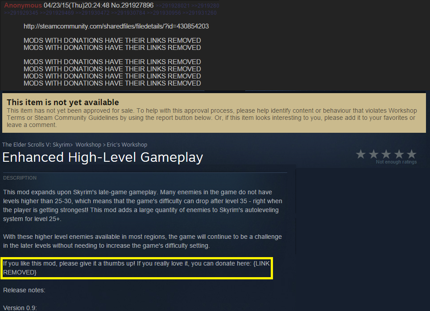Rate with the third star
The image size is (430, 311).
coord(386,154)
